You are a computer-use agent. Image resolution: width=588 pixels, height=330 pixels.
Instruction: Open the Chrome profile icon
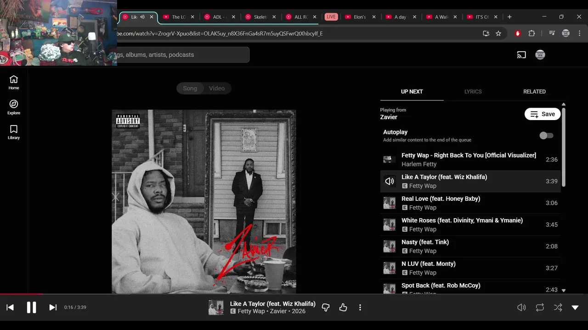coord(565,33)
